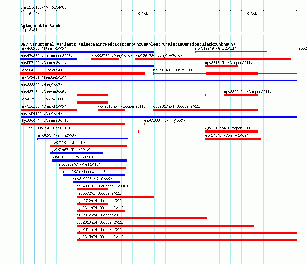Select the nsv509451 (Teague2010) label
This screenshot has height=264, width=307.
pyautogui.click(x=43, y=77)
